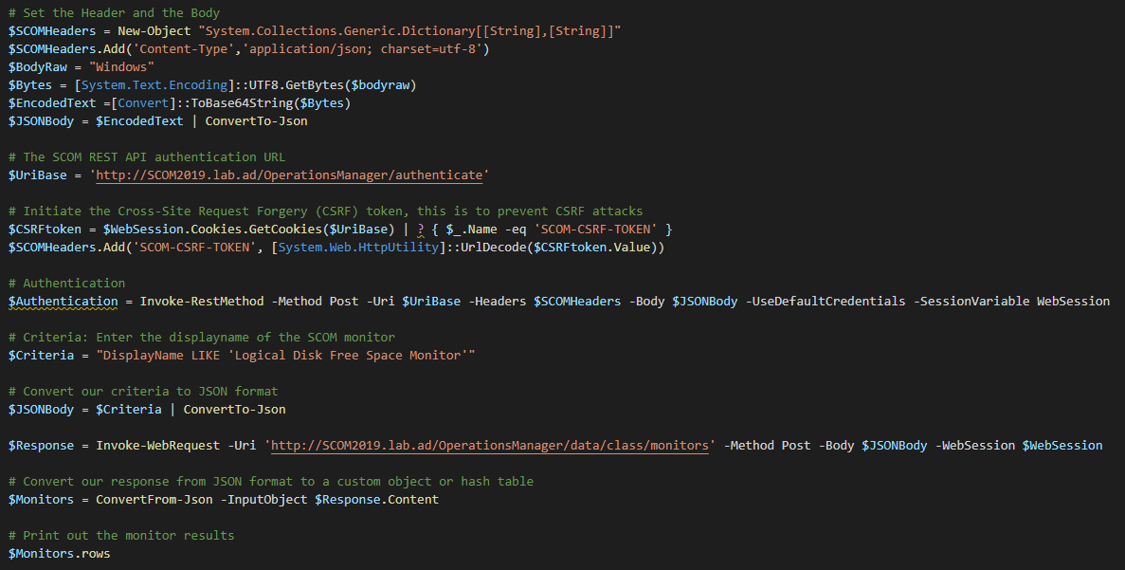1125x570 pixels.
Task: Click the '# Criteria: Enter the displayname' comment
Action: [202, 338]
